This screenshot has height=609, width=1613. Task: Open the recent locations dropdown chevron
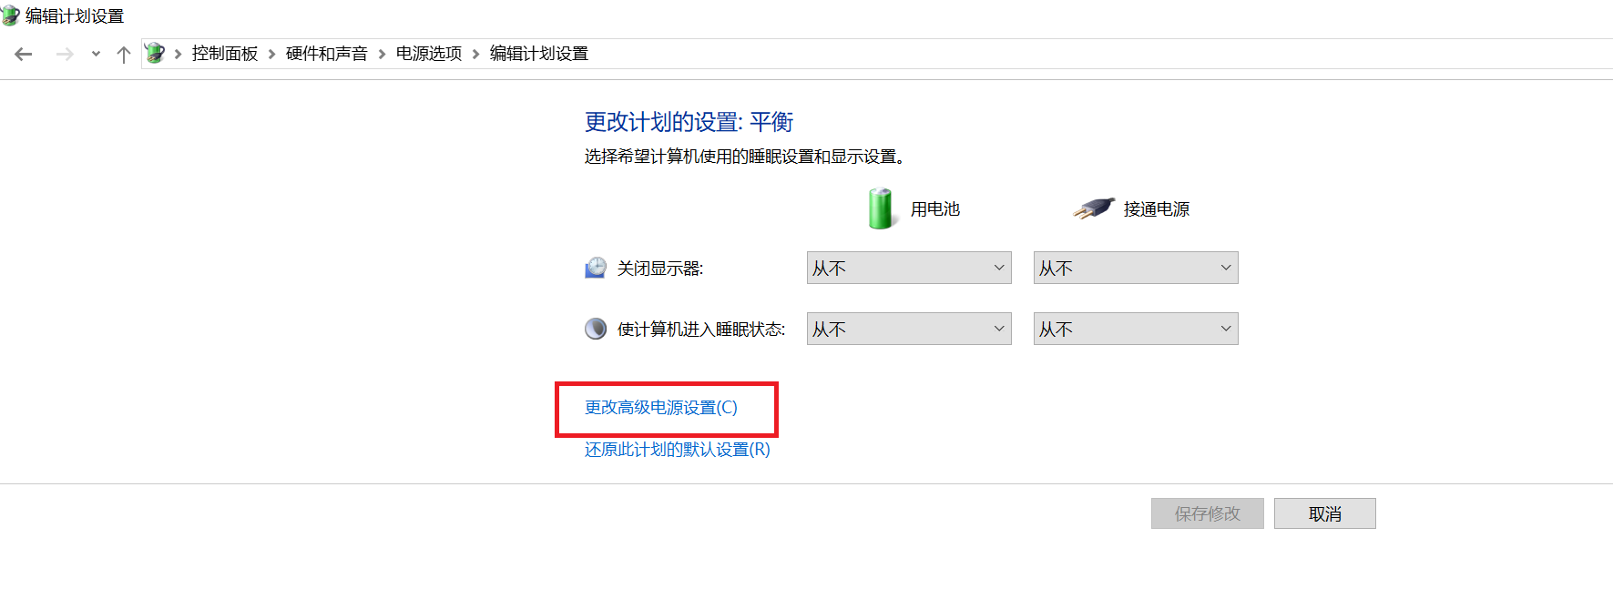(96, 55)
